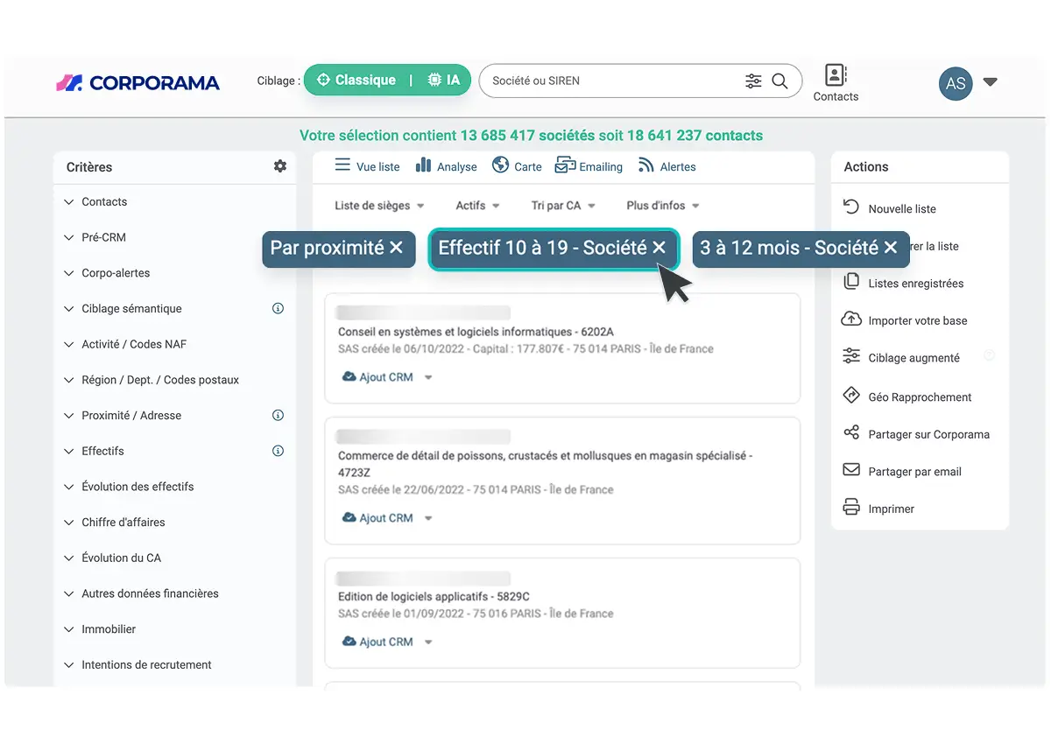Open Ajout CRM arrow for 6202A company
Viewport: 1051px width, 744px height.
pyautogui.click(x=428, y=378)
